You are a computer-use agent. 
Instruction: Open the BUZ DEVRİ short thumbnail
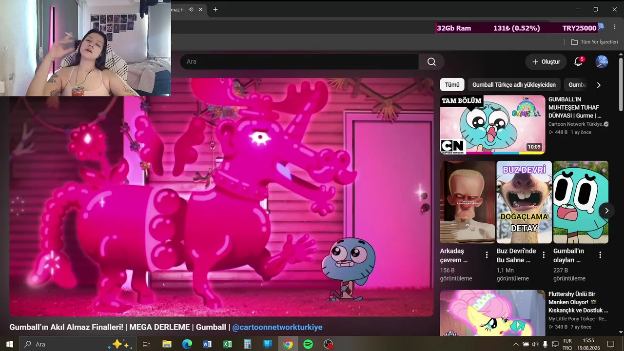[x=524, y=202]
